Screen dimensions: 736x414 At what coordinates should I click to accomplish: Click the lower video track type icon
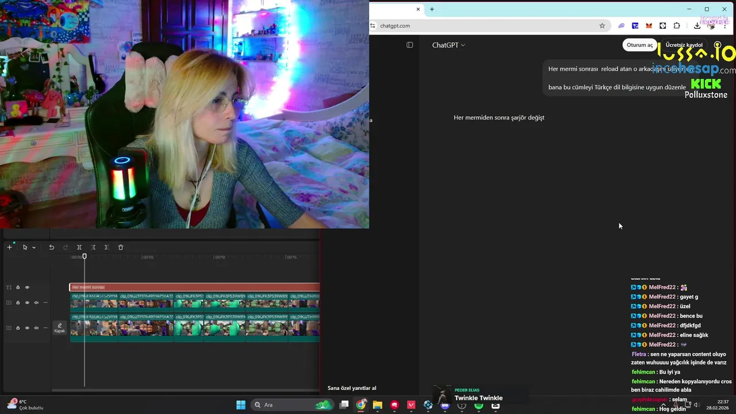point(9,328)
